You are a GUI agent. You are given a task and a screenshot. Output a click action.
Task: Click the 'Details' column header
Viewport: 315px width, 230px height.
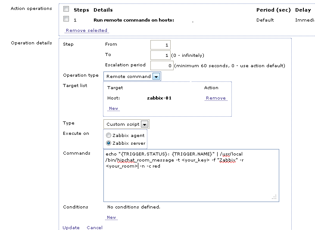coord(103,10)
